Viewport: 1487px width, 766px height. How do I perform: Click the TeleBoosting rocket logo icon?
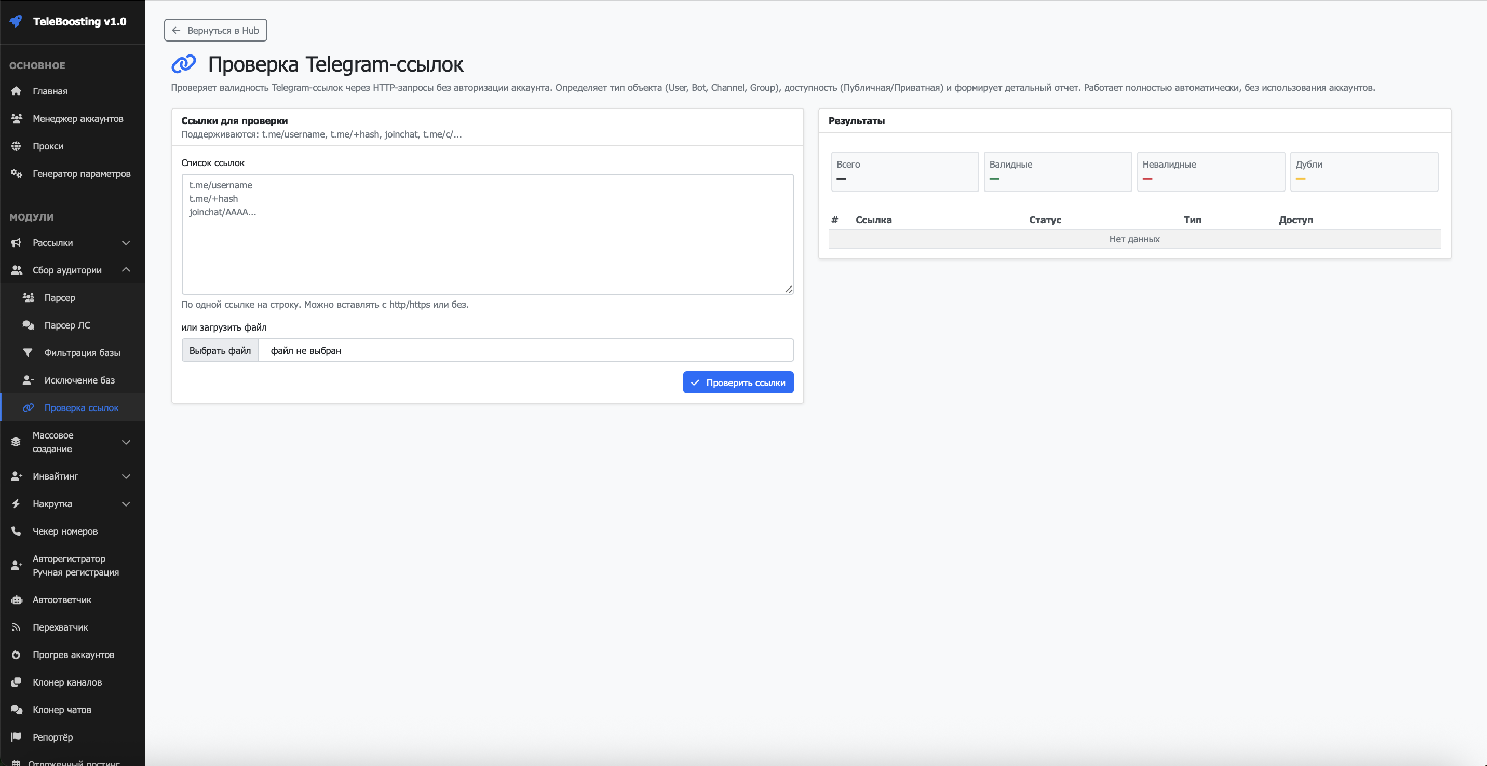(16, 21)
